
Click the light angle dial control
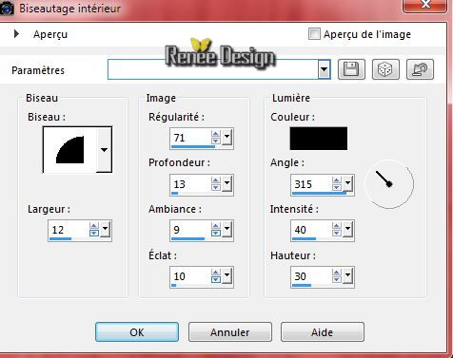(389, 184)
